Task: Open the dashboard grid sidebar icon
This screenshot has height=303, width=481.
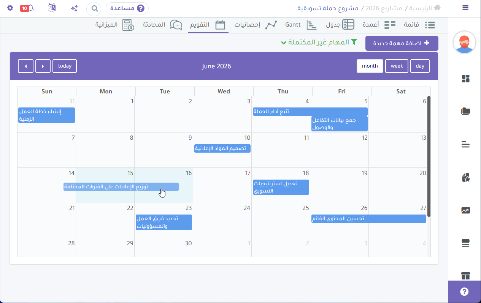Action: (465, 79)
